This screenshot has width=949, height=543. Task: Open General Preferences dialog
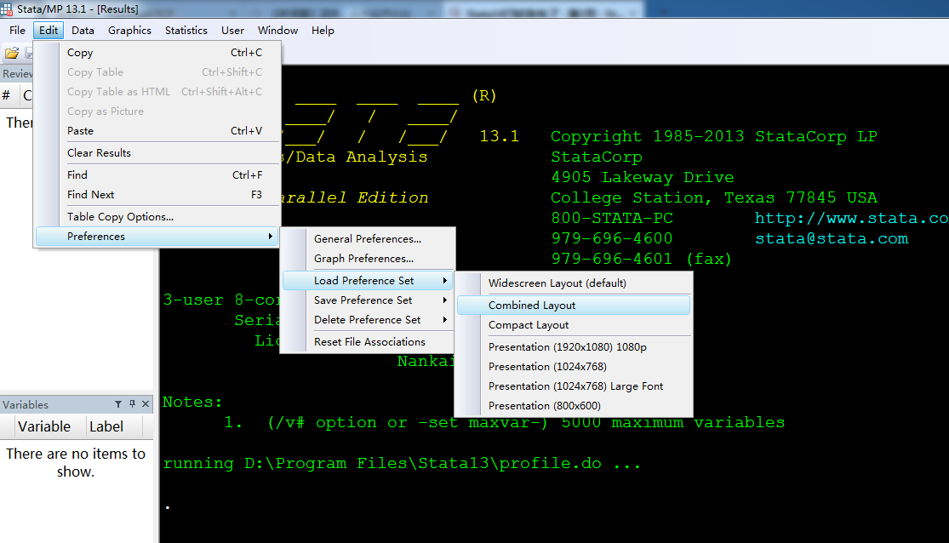pyautogui.click(x=367, y=239)
